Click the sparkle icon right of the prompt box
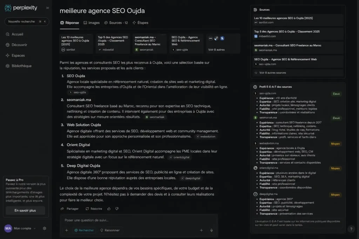 201,230
